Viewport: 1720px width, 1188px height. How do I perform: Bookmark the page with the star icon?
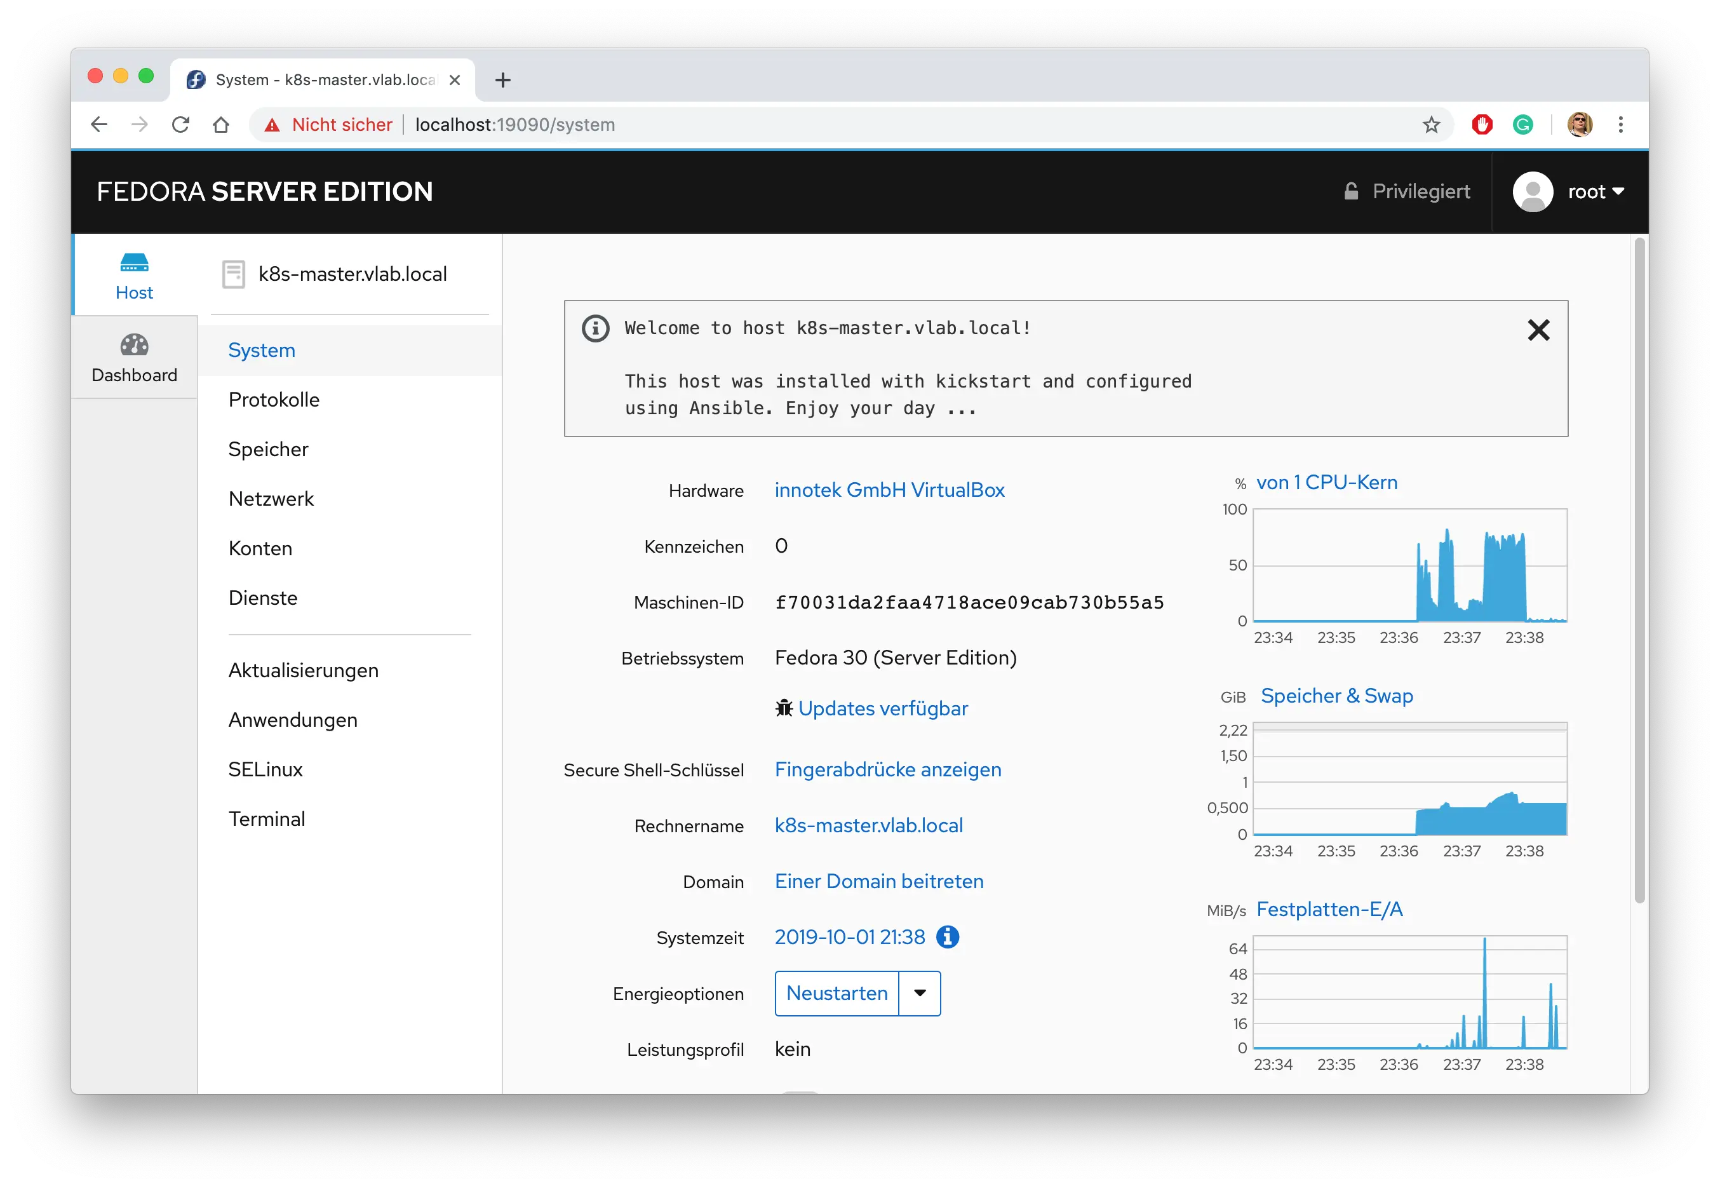(x=1430, y=125)
